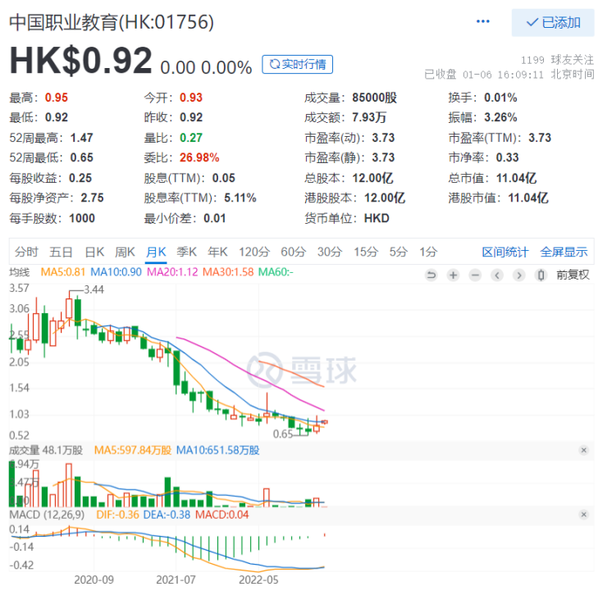Zoom out the chart with minus icon

tap(475, 275)
